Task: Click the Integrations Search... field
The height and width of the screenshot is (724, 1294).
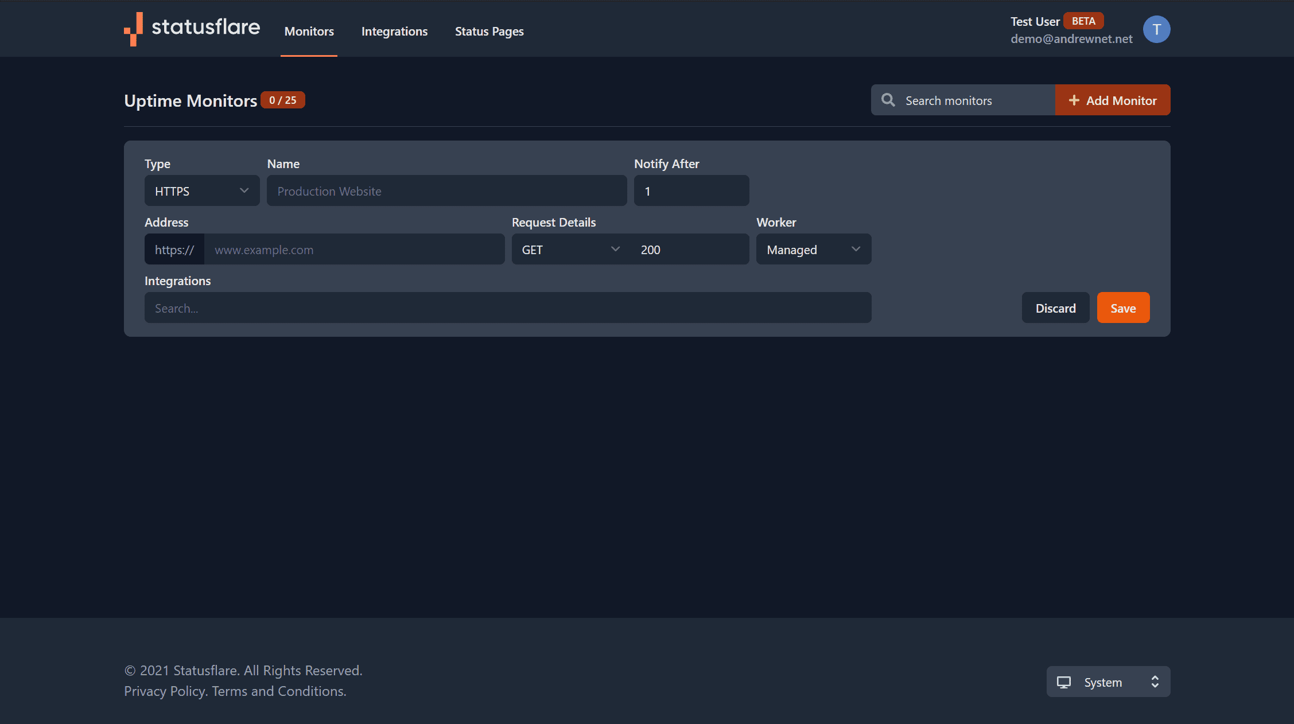Action: click(x=507, y=308)
